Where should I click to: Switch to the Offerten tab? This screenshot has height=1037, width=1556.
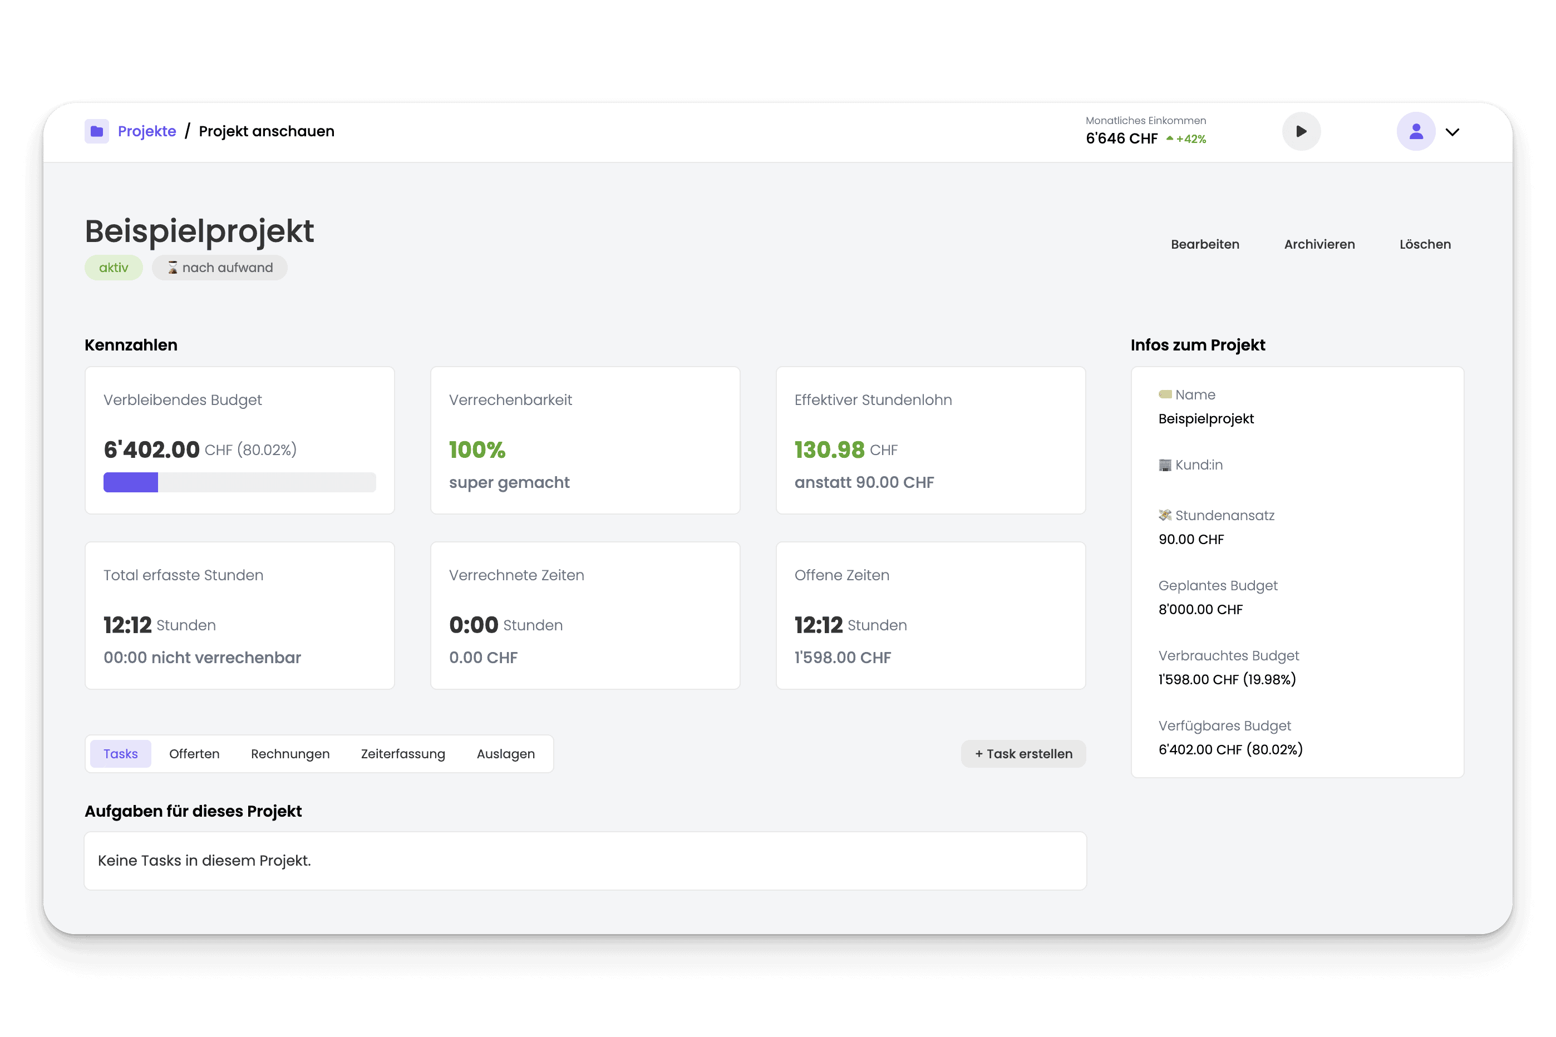point(194,754)
